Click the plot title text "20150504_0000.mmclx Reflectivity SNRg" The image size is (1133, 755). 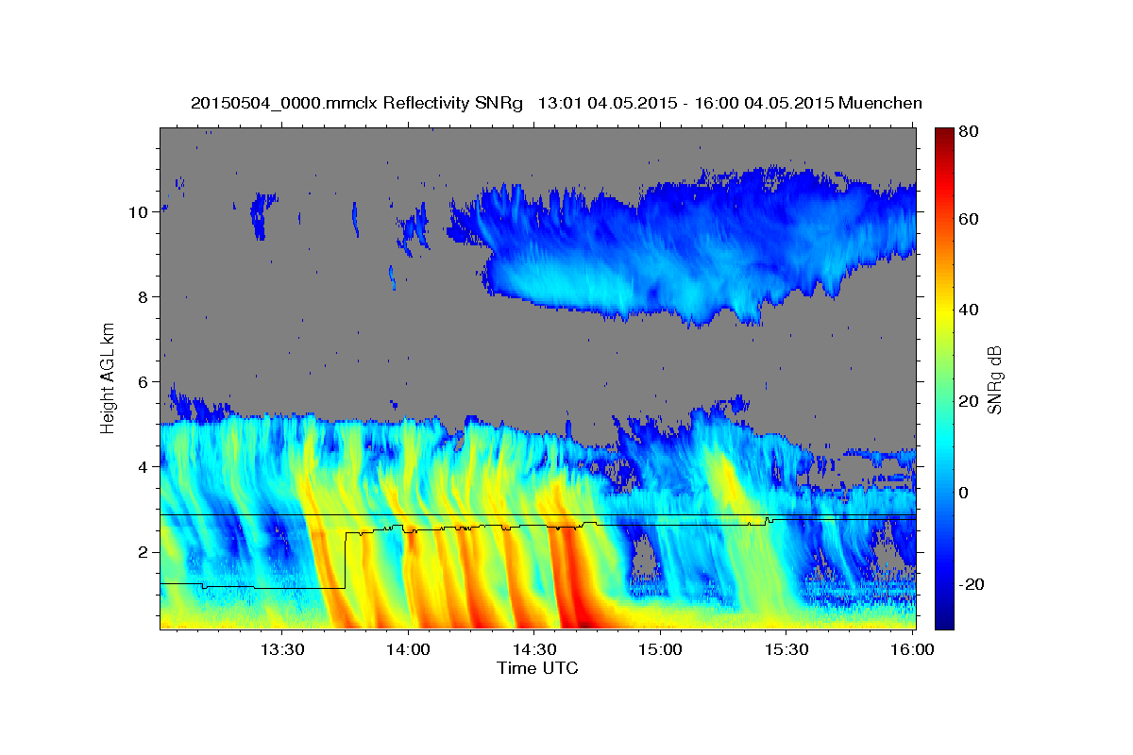click(x=357, y=104)
